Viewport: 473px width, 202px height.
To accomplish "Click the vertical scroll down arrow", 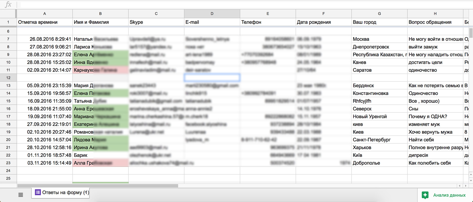I will pyautogui.click(x=471, y=180).
